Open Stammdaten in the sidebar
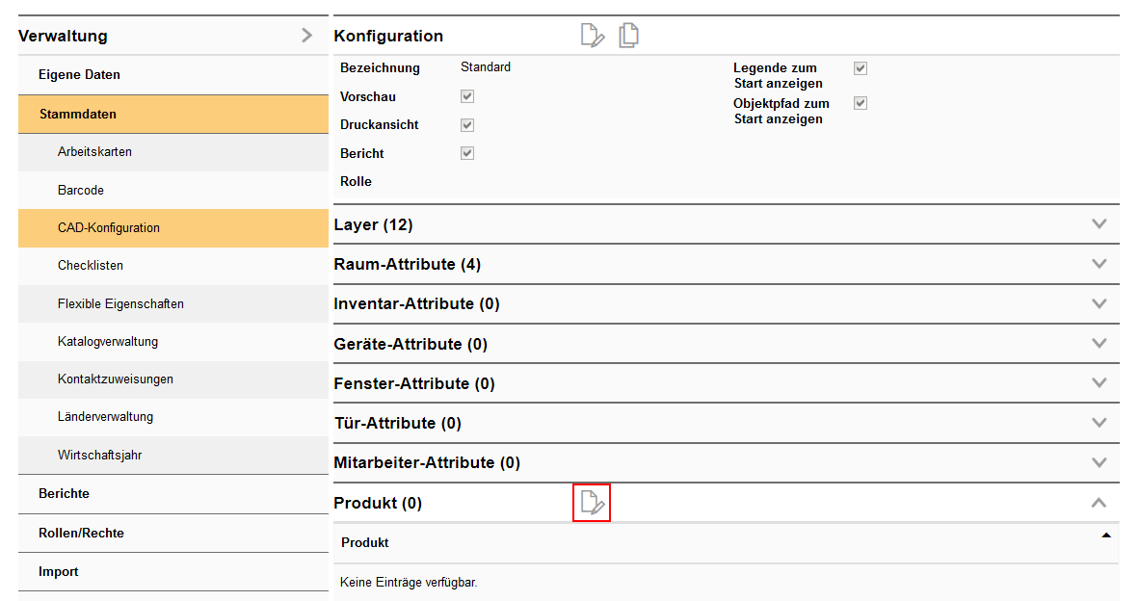 (78, 114)
